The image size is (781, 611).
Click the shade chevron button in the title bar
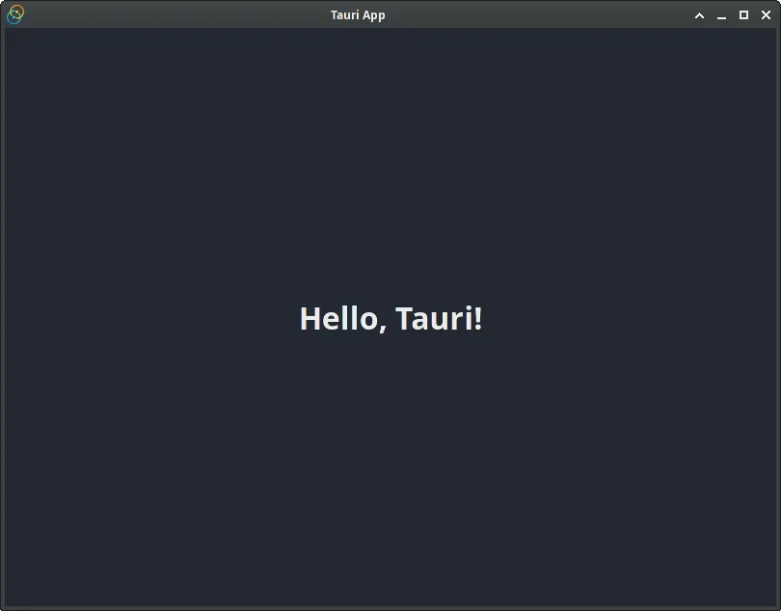pyautogui.click(x=699, y=15)
